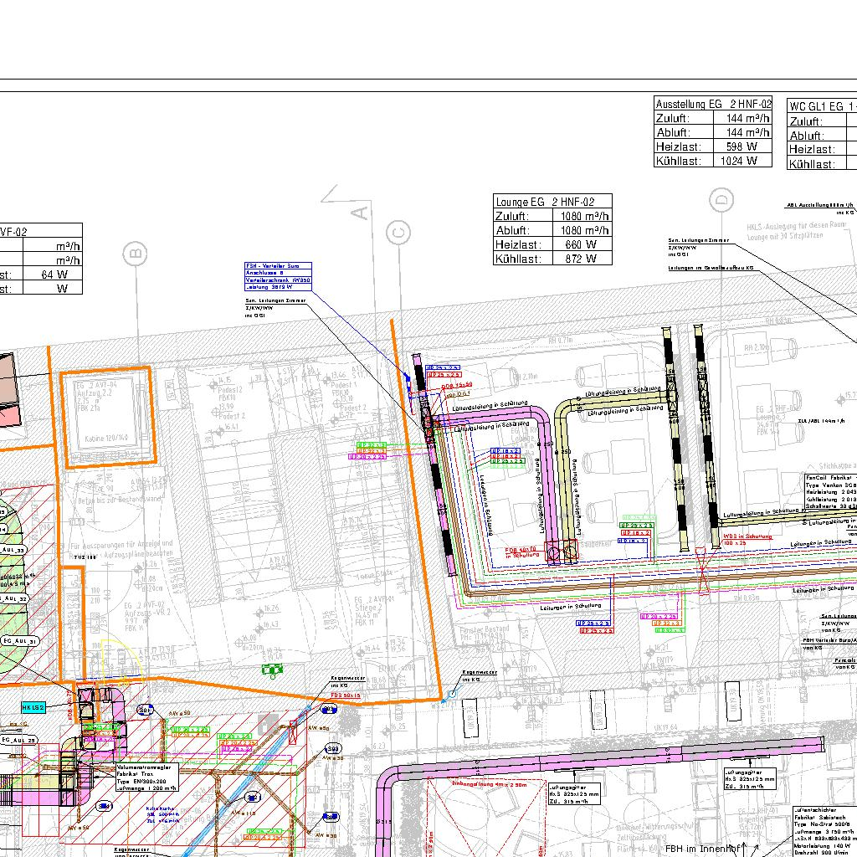This screenshot has height=857, width=857.
Task: Click the Volumenstromregler Trox annotation box
Action: (x=146, y=776)
